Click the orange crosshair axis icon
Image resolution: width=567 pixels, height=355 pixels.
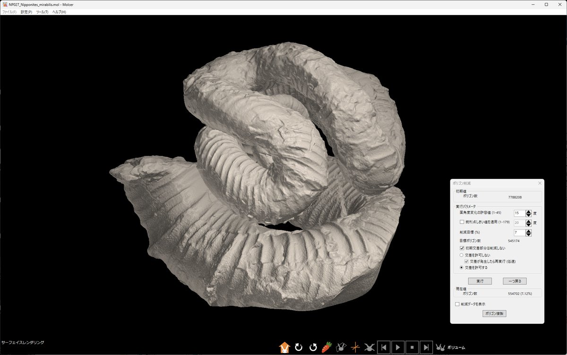tap(355, 347)
